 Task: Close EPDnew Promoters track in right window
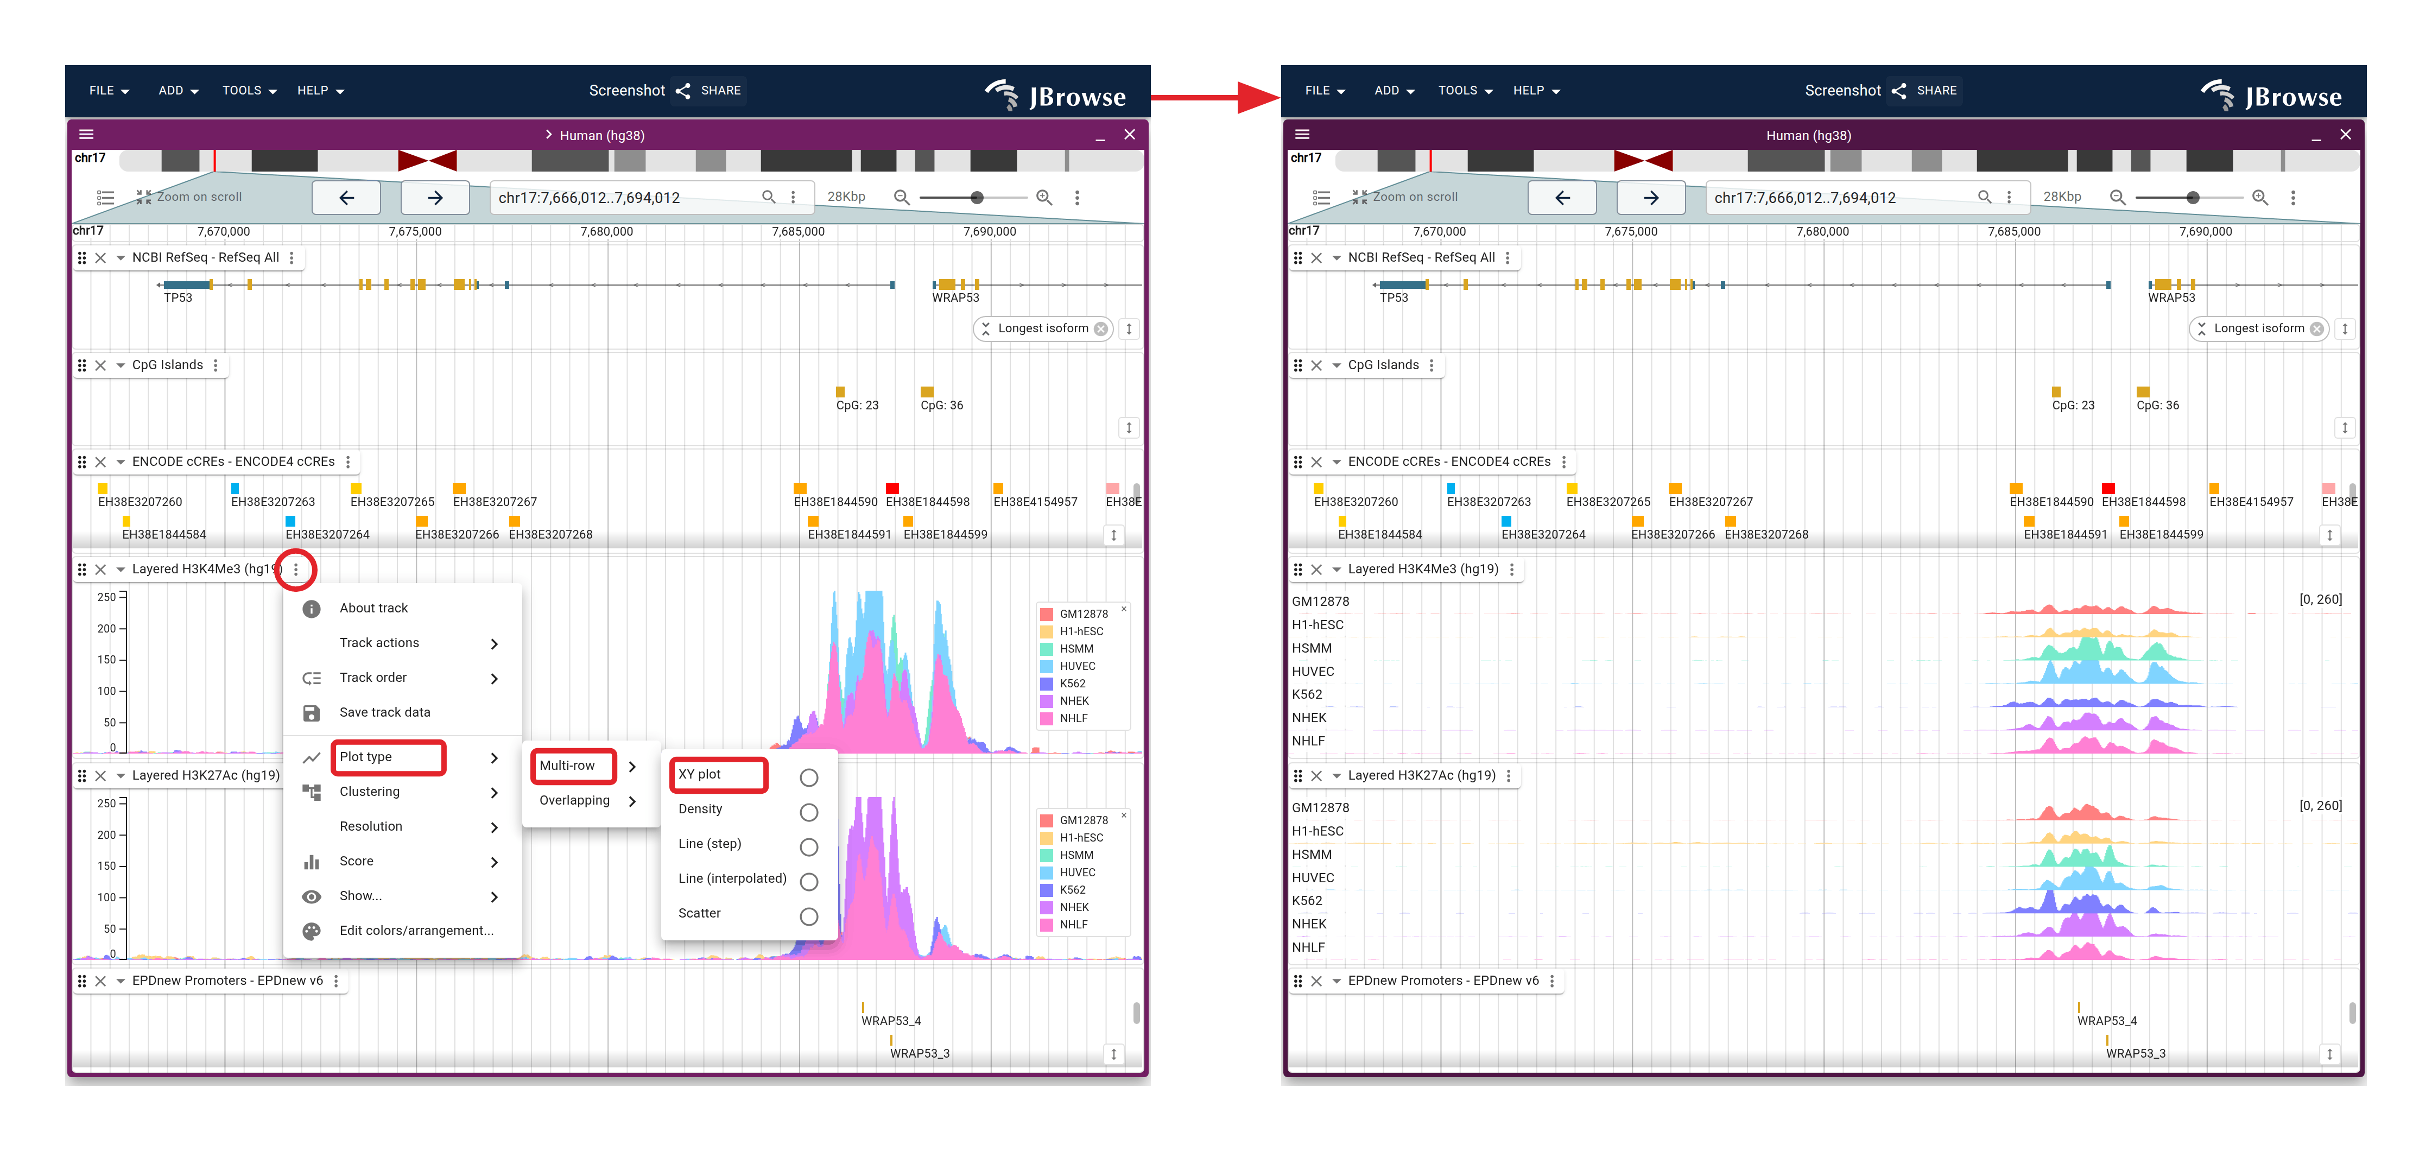click(1316, 981)
